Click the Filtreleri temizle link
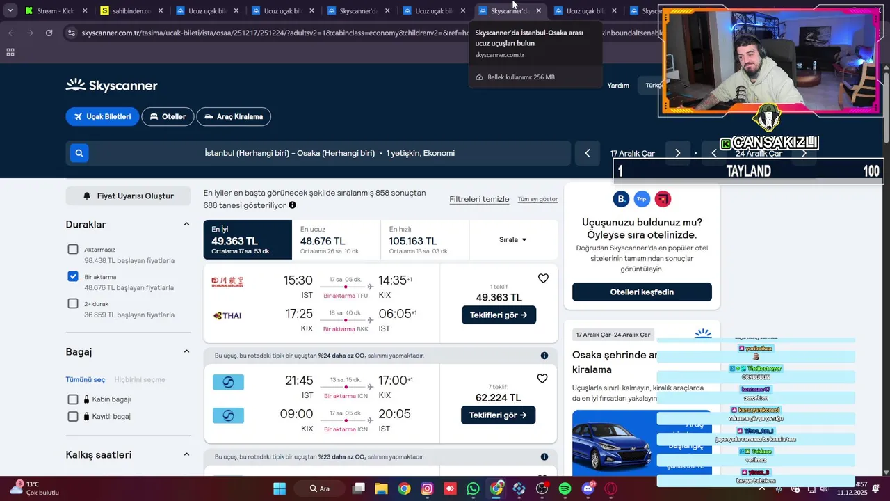The image size is (890, 501). click(479, 199)
